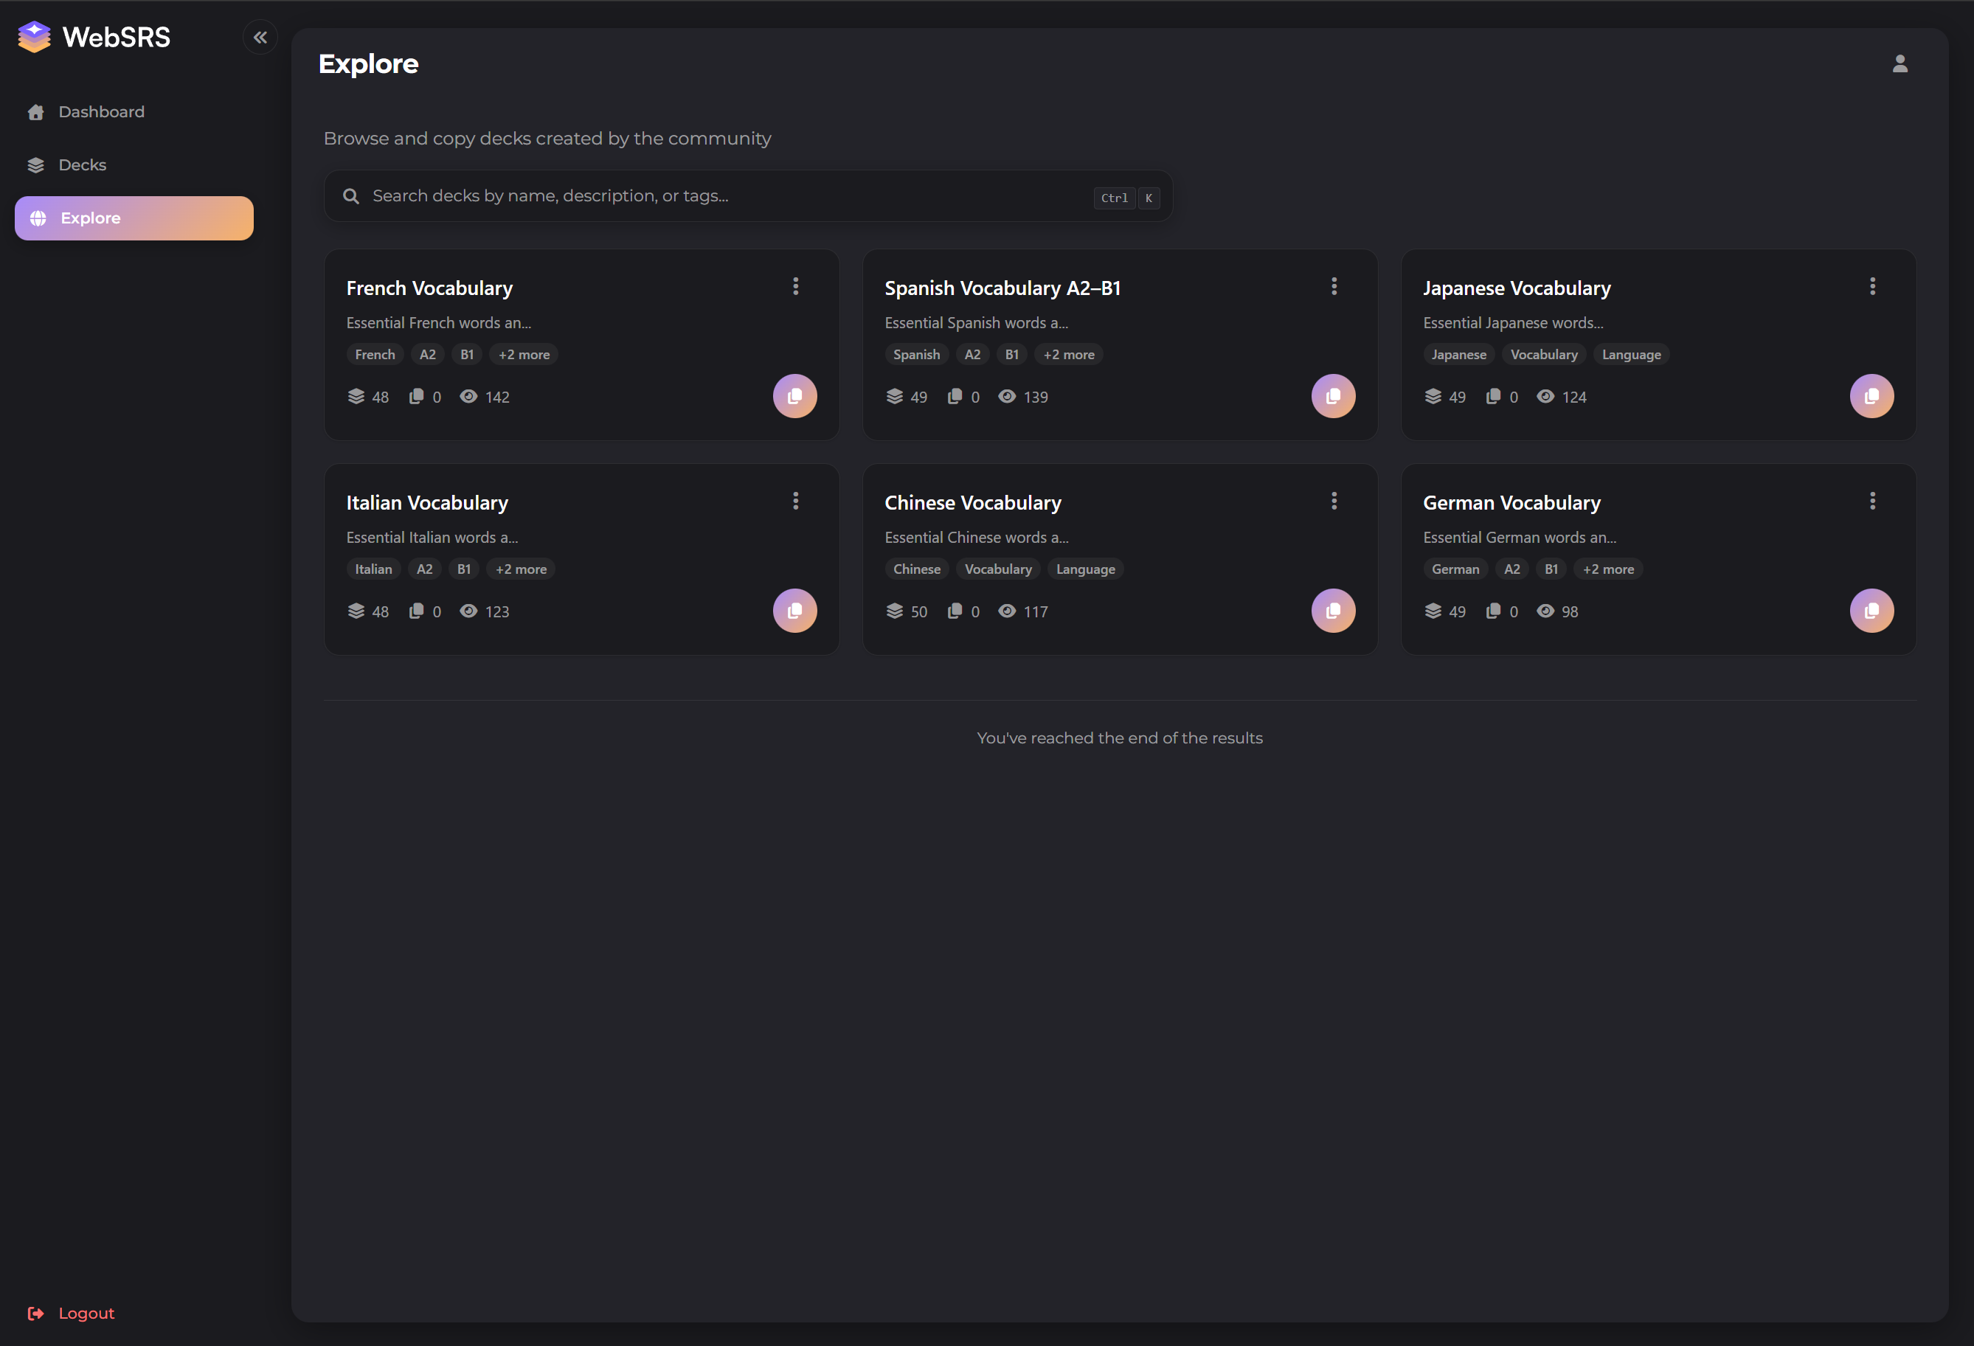Click 'Language' tag on Chinese Vocabulary card
Viewport: 1974px width, 1346px height.
click(x=1084, y=570)
